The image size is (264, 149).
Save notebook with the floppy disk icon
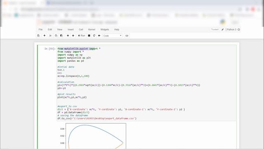tap(38, 36)
